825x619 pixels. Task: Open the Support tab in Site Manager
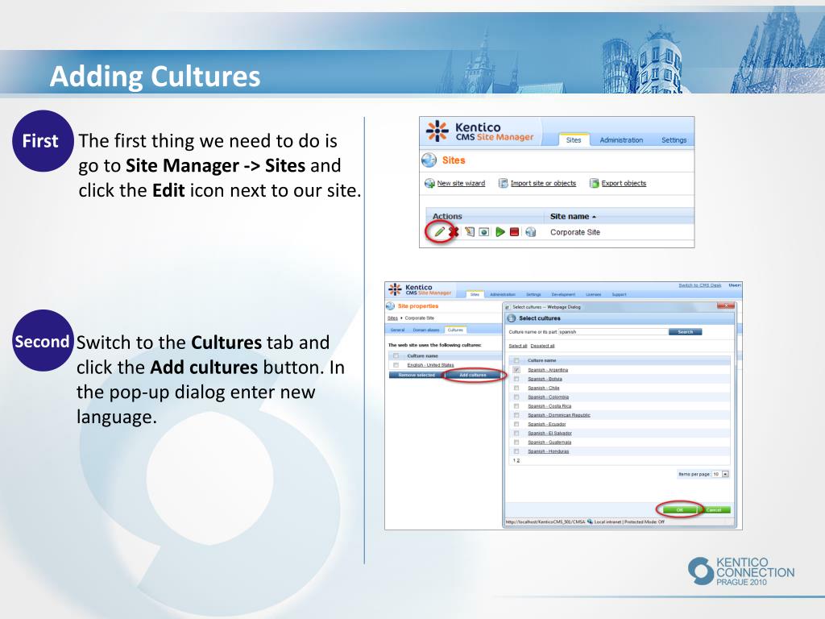coord(619,294)
